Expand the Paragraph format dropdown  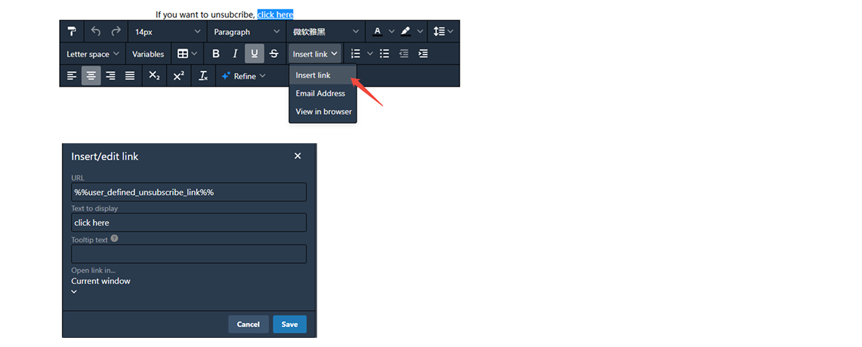point(247,32)
